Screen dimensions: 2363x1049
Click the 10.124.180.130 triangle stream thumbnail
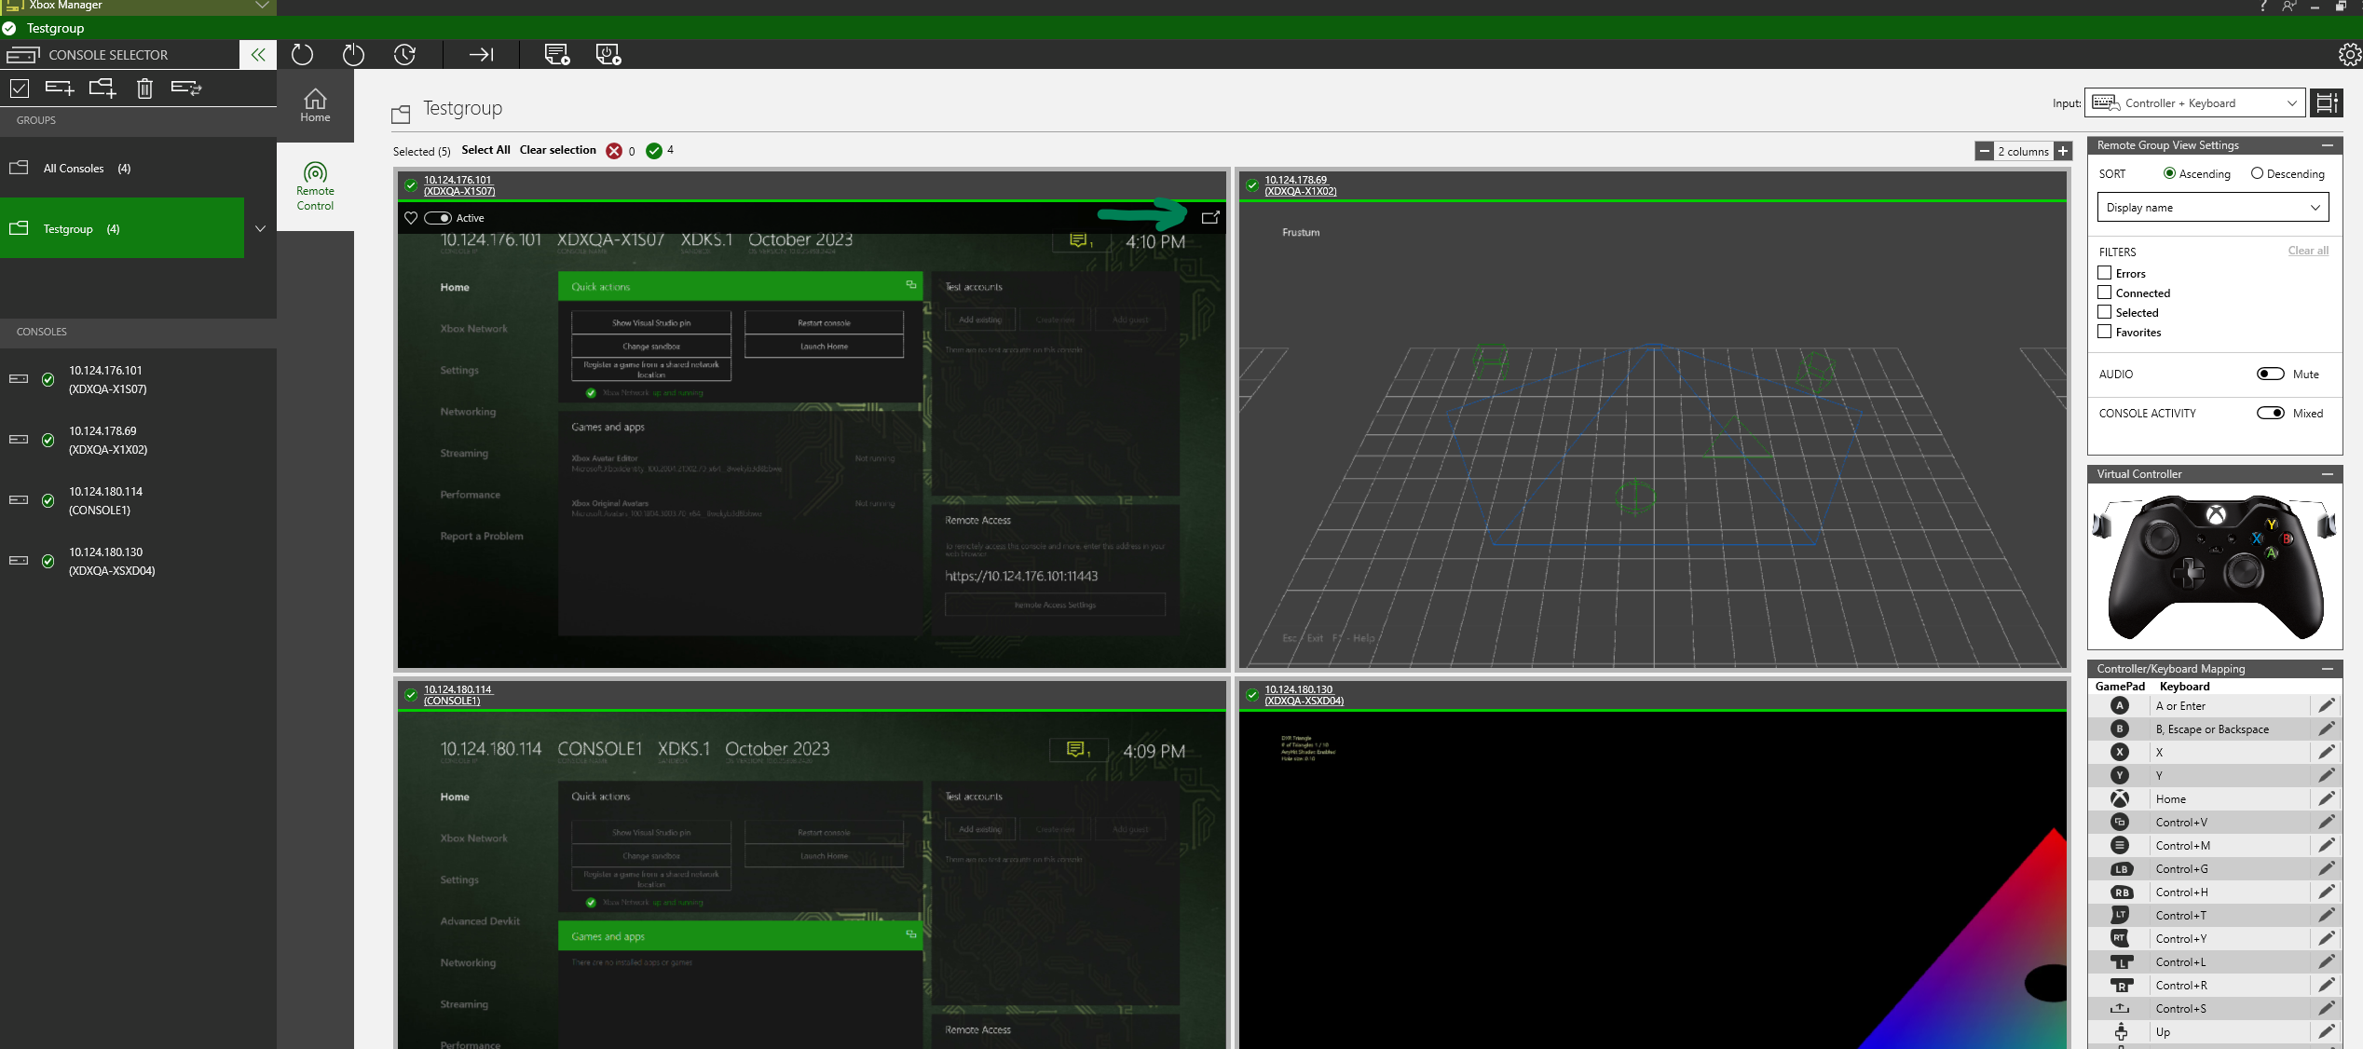pyautogui.click(x=1652, y=881)
